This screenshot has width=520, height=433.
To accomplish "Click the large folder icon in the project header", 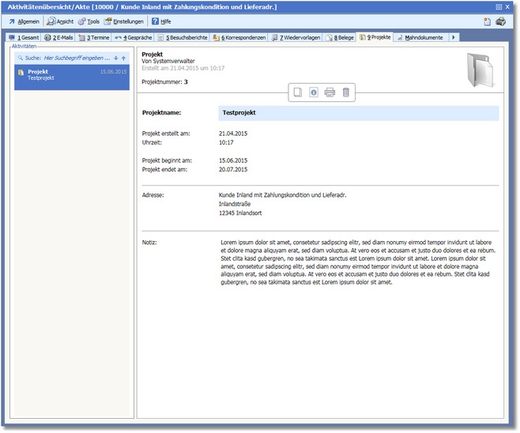I will [480, 69].
